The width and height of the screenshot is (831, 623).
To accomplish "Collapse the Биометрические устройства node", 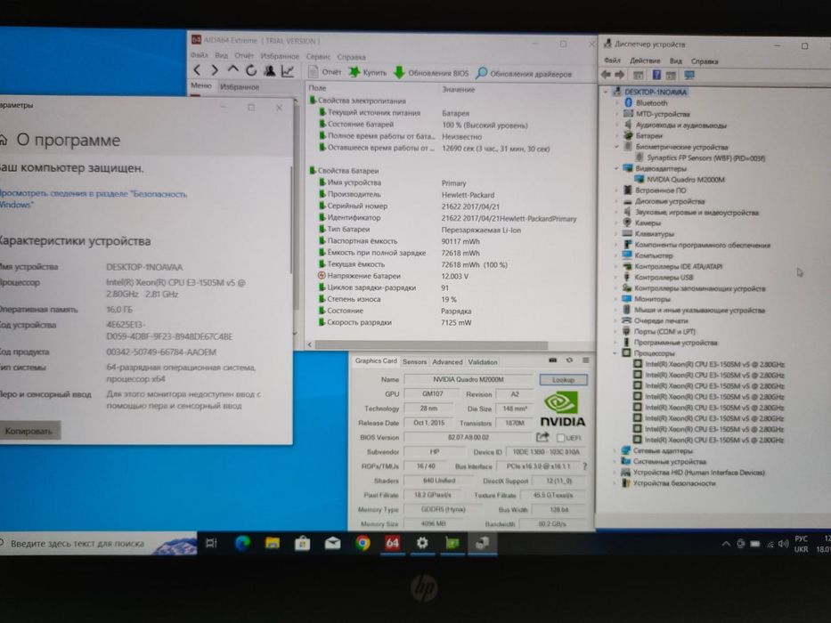I will point(617,147).
